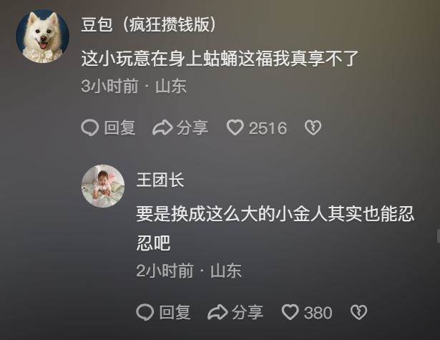
Task: Open username 王团长 profile
Action: pos(160,180)
